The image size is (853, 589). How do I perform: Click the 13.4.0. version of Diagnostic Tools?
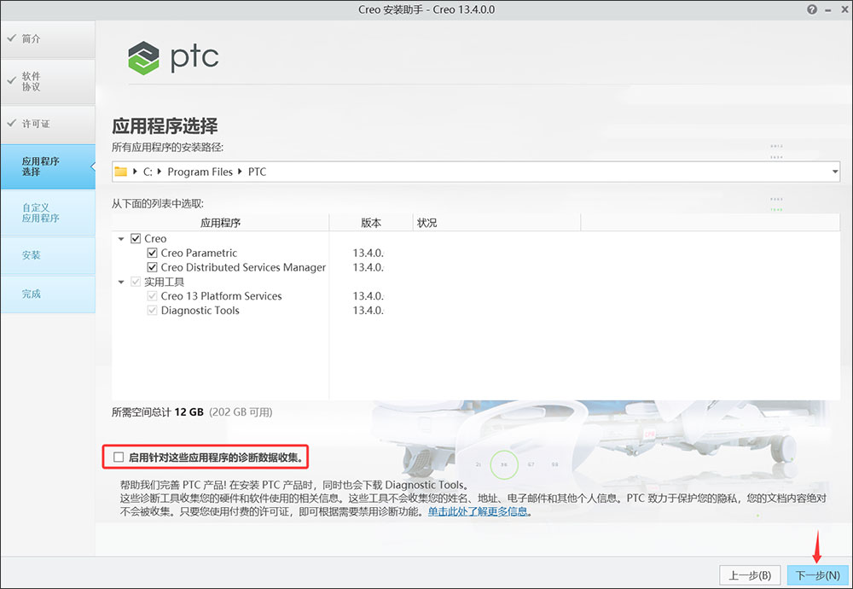[368, 310]
